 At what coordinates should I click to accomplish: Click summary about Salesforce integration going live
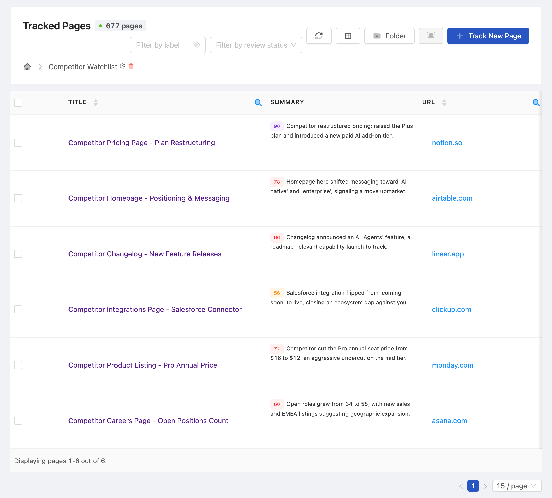point(339,298)
